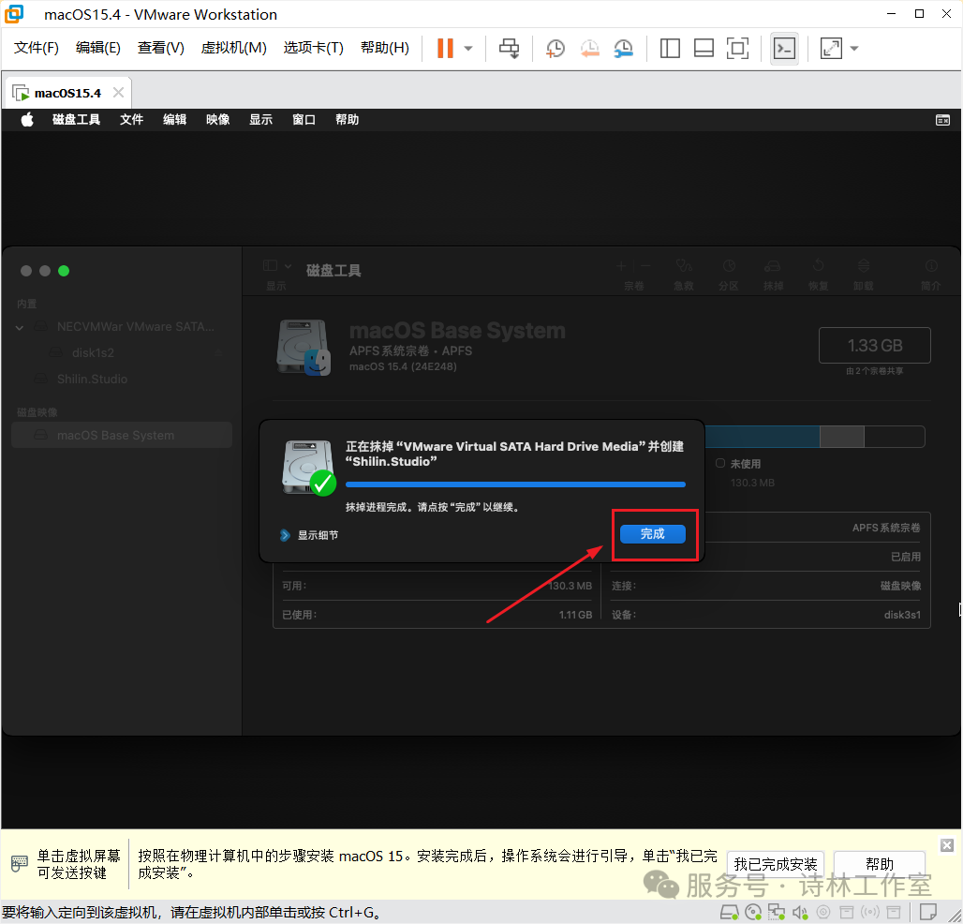The height and width of the screenshot is (924, 963).
Task: Click the add volume plus icon
Action: [x=621, y=266]
